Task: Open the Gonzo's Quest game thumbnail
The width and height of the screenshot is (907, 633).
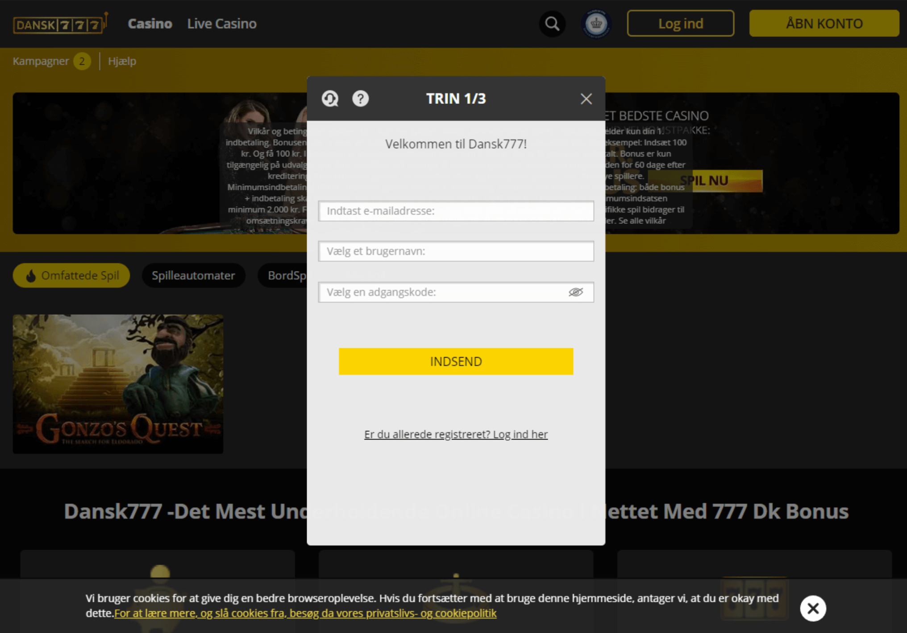Action: click(x=118, y=384)
